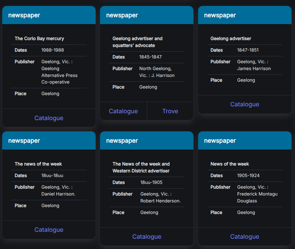Click the title 'The Corio Bay mercury'
The height and width of the screenshot is (249, 295).
click(39, 38)
